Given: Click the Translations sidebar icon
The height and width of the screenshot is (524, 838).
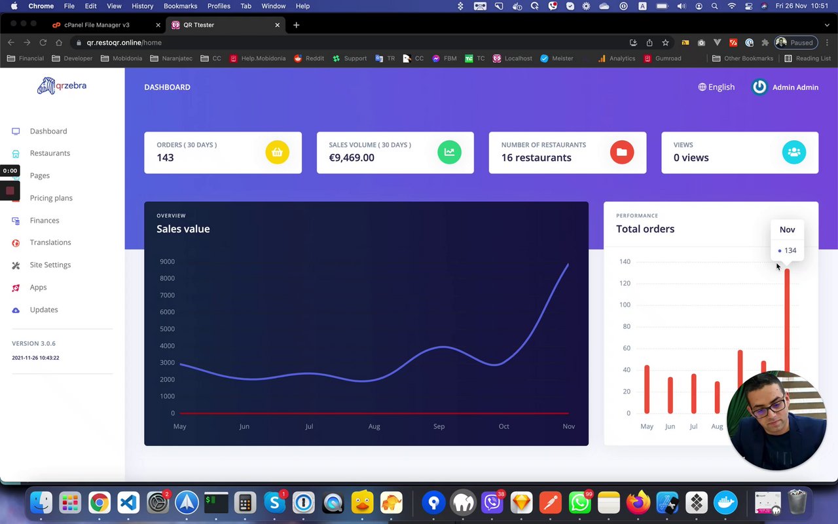Looking at the screenshot, I should pos(16,243).
